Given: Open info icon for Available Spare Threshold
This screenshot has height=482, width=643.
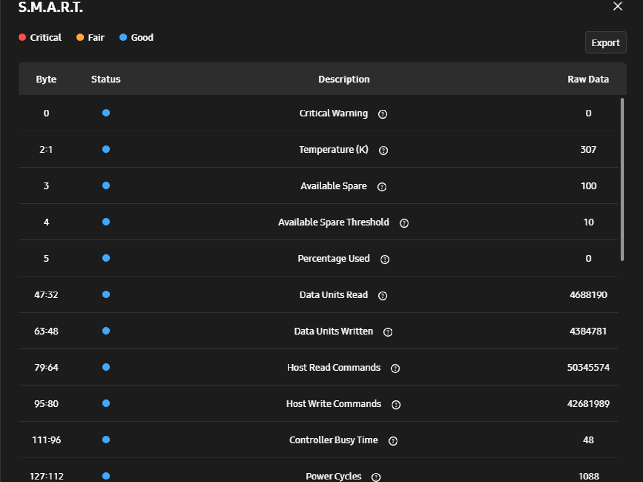Looking at the screenshot, I should pos(404,223).
